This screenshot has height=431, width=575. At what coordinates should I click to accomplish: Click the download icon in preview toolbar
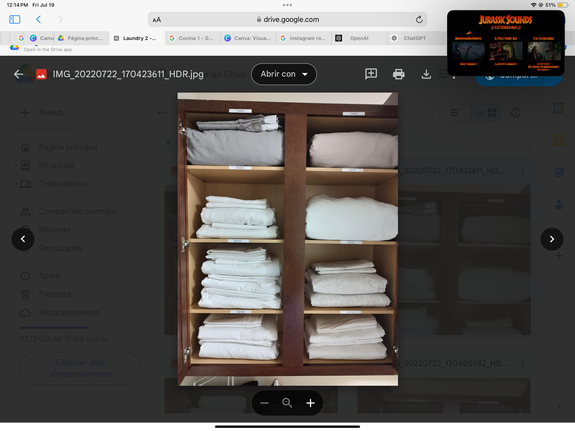[x=426, y=74]
